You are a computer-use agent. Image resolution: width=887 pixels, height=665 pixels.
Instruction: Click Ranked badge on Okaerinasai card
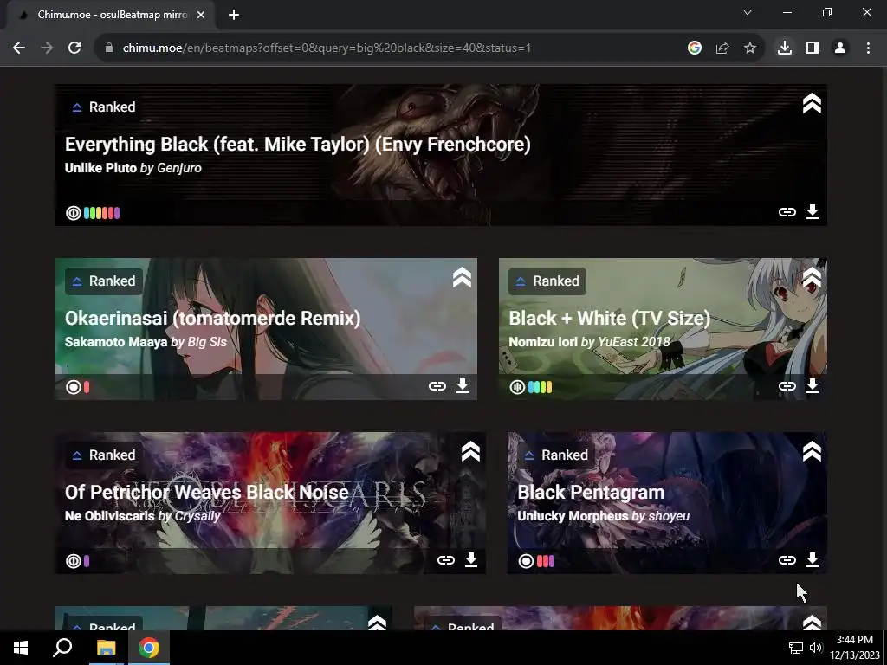tap(104, 281)
